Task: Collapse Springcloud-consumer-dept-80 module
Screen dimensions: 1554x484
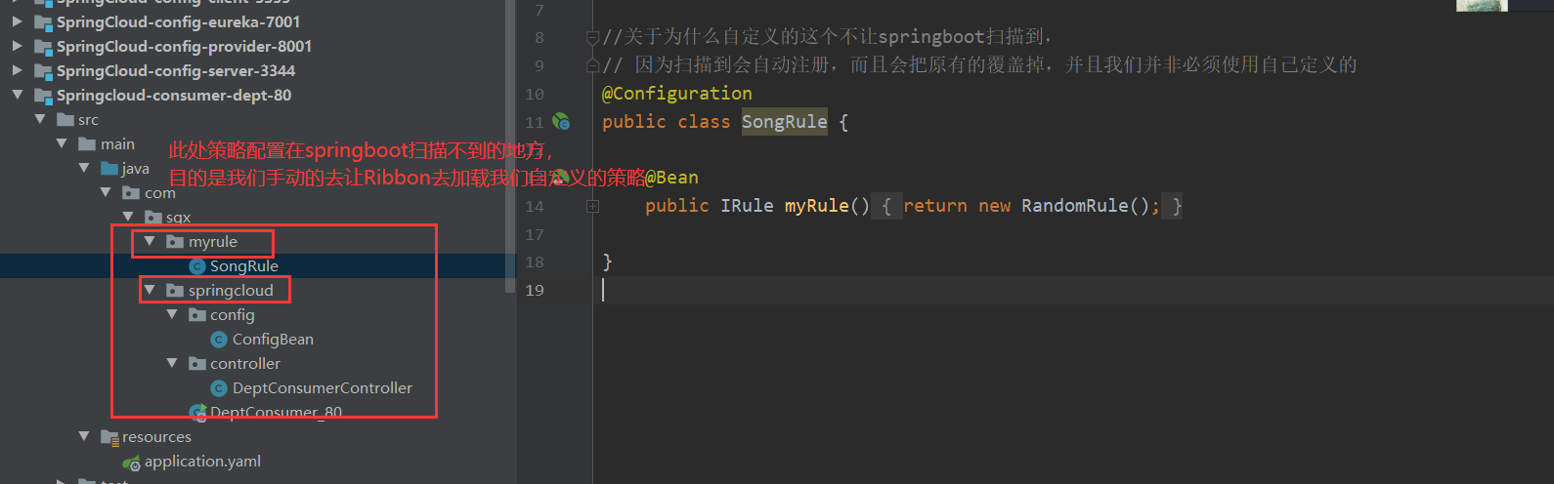Action: [x=17, y=95]
